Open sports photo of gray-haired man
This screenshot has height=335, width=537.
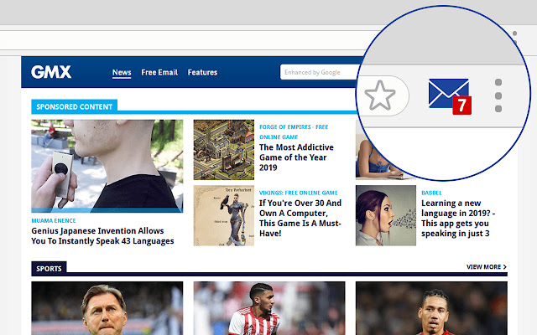tap(107, 308)
